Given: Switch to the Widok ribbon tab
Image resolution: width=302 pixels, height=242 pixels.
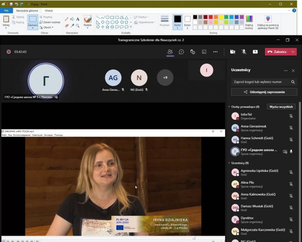Looking at the screenshot, I should (49, 10).
